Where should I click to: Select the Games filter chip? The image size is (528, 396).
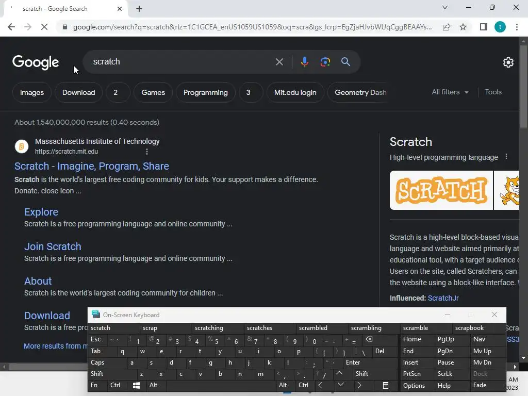153,92
